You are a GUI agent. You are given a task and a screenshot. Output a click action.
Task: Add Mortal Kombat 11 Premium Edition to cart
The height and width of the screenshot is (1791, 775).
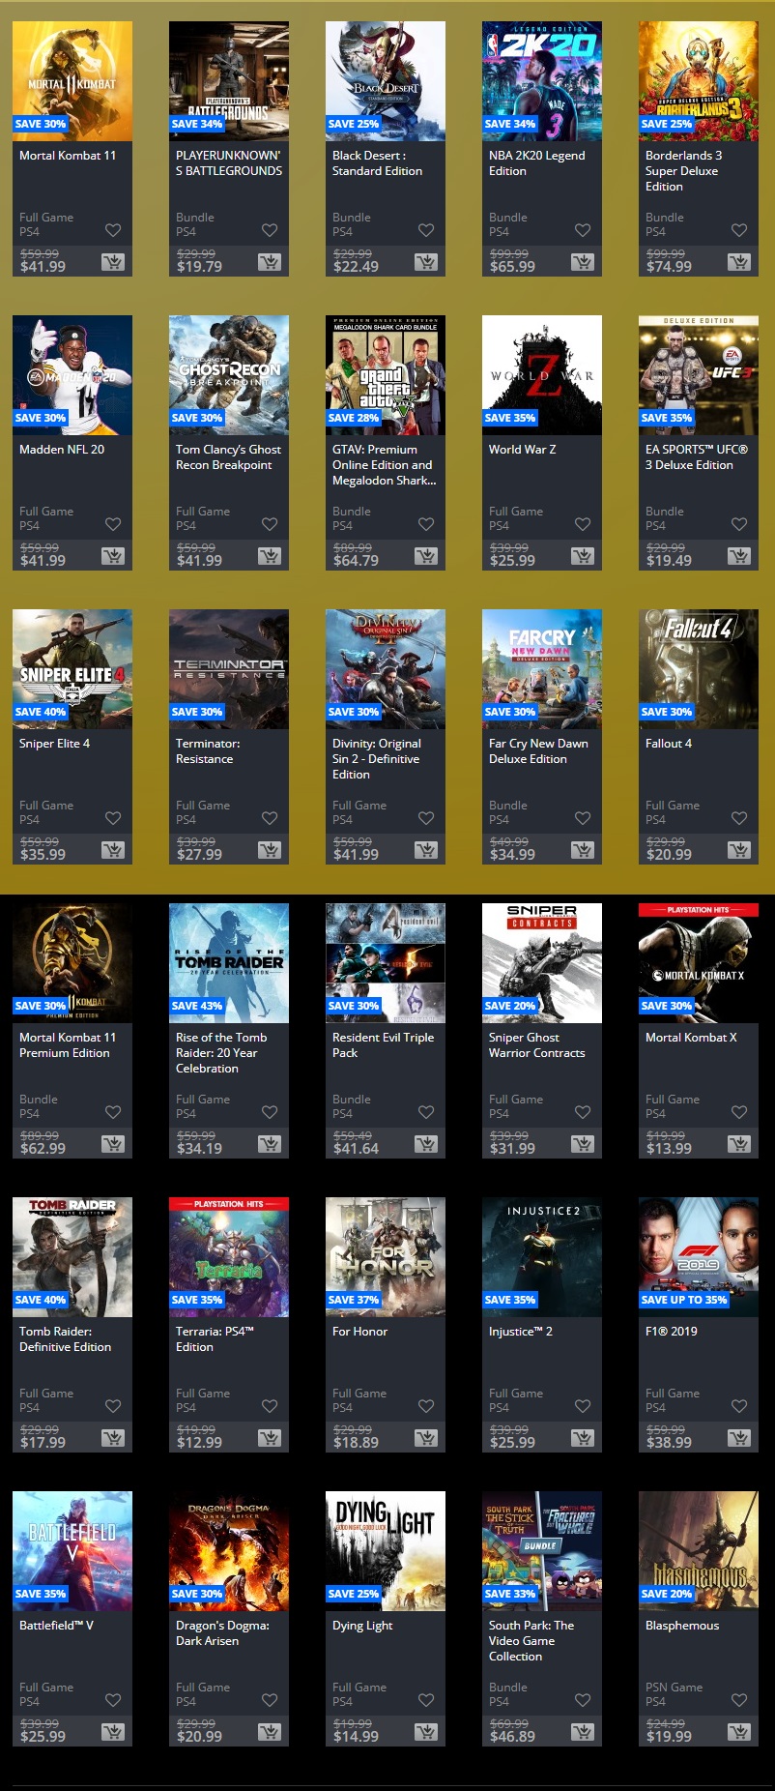[113, 1144]
